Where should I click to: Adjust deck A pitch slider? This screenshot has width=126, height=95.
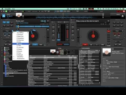tap(48, 37)
